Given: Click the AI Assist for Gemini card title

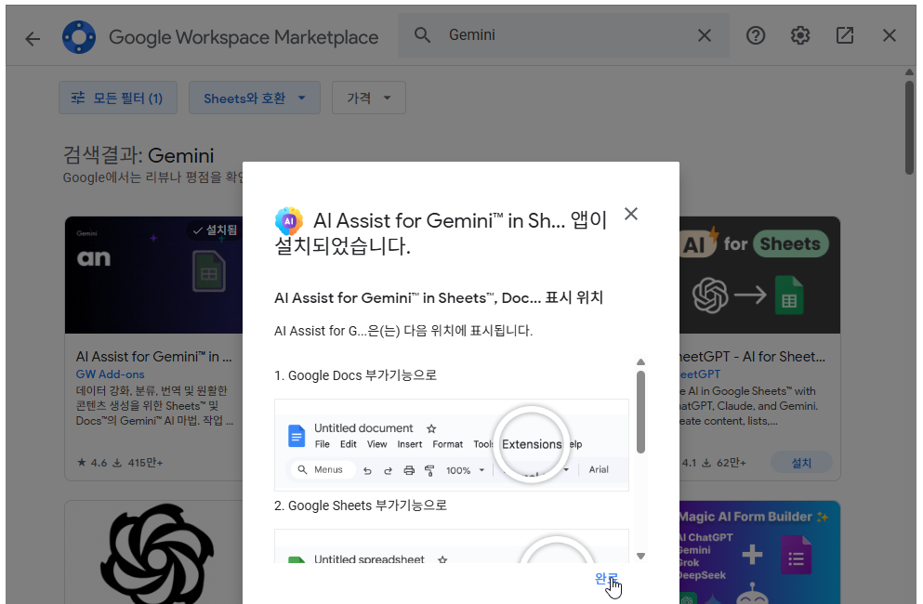Looking at the screenshot, I should (153, 357).
